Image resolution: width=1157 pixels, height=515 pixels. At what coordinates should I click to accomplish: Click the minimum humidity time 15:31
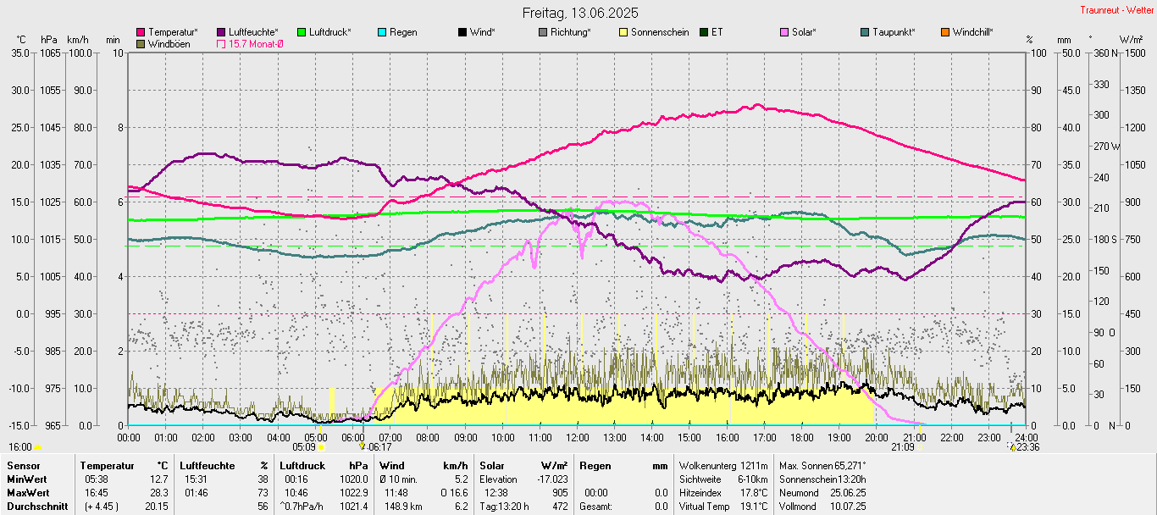click(196, 479)
